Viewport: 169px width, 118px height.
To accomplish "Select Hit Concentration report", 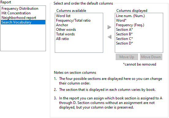I will click(x=23, y=13).
